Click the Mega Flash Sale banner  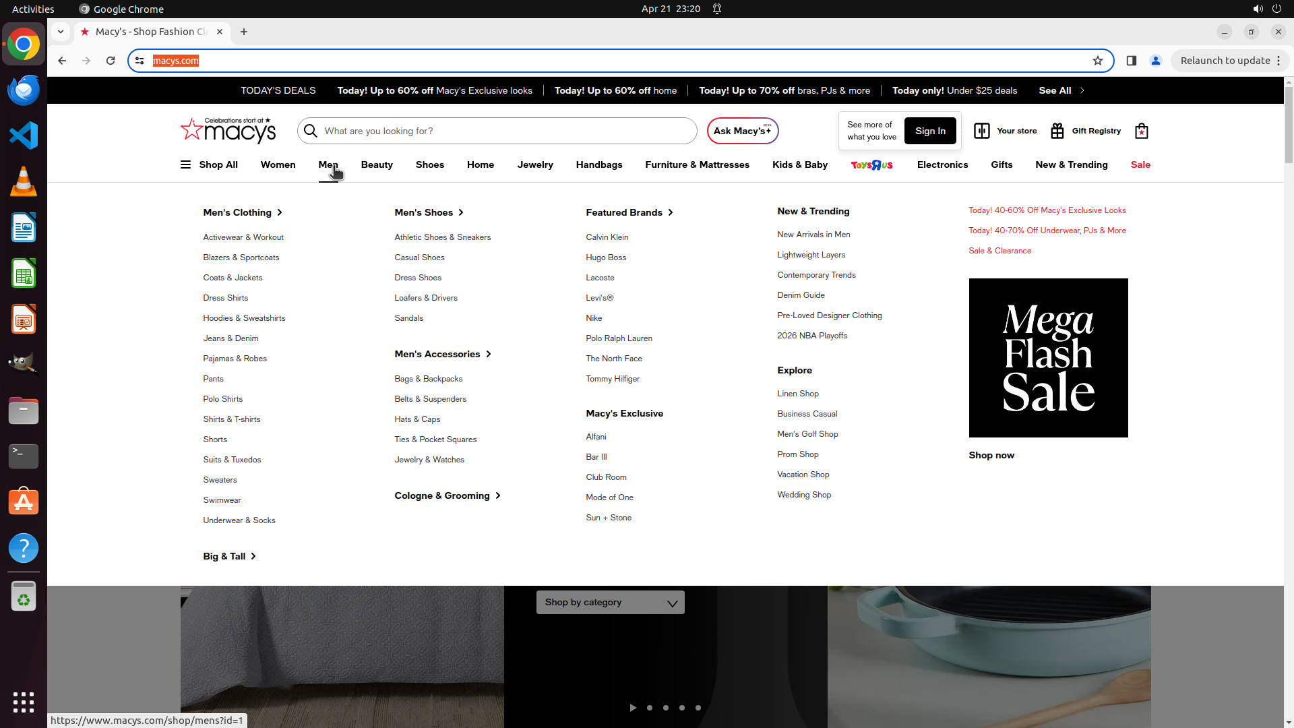point(1048,358)
